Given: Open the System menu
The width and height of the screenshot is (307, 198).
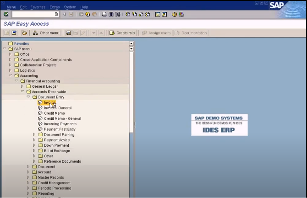Looking at the screenshot, I should click(70, 7).
